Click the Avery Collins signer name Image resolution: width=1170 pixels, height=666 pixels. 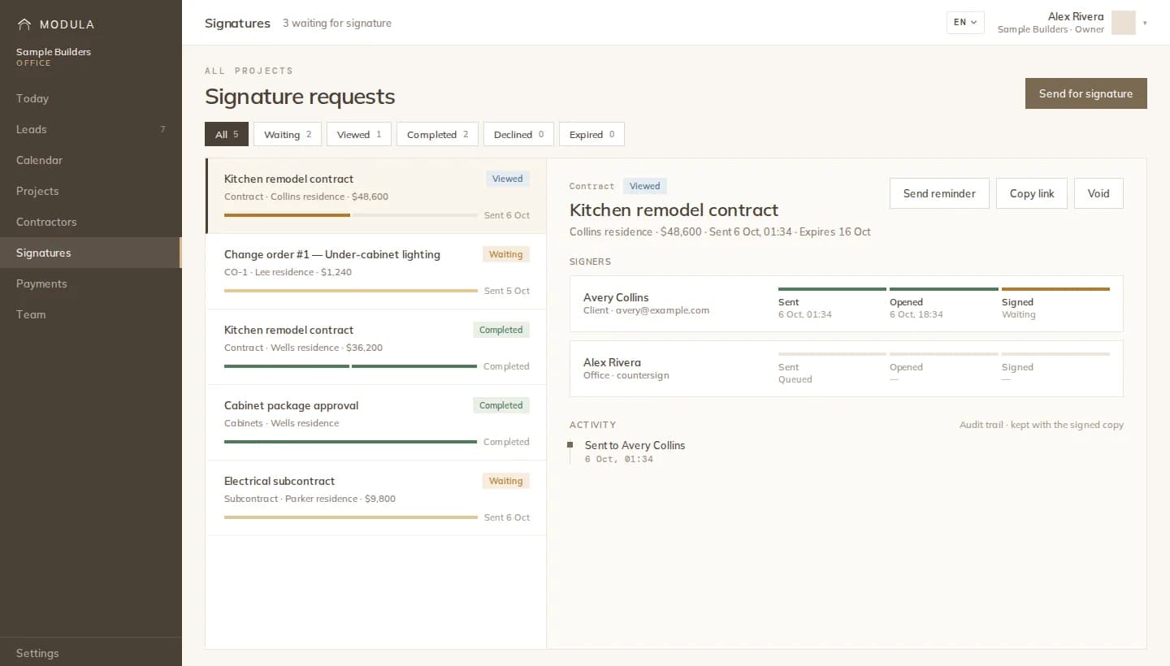tap(616, 297)
